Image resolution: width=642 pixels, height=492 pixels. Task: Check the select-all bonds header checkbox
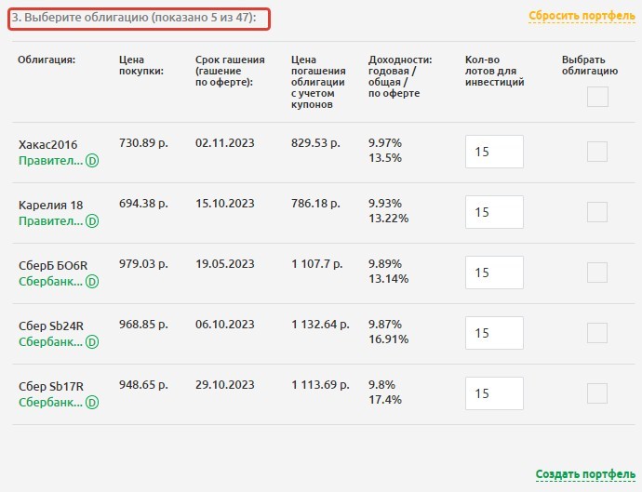click(x=597, y=96)
